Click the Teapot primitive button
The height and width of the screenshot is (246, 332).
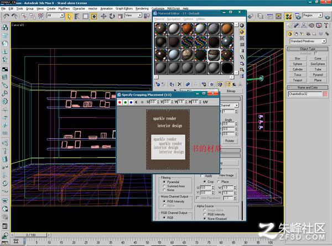[x=298, y=80]
